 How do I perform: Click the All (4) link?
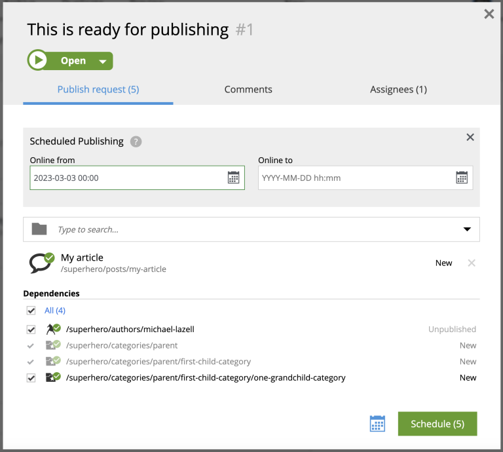pyautogui.click(x=55, y=311)
